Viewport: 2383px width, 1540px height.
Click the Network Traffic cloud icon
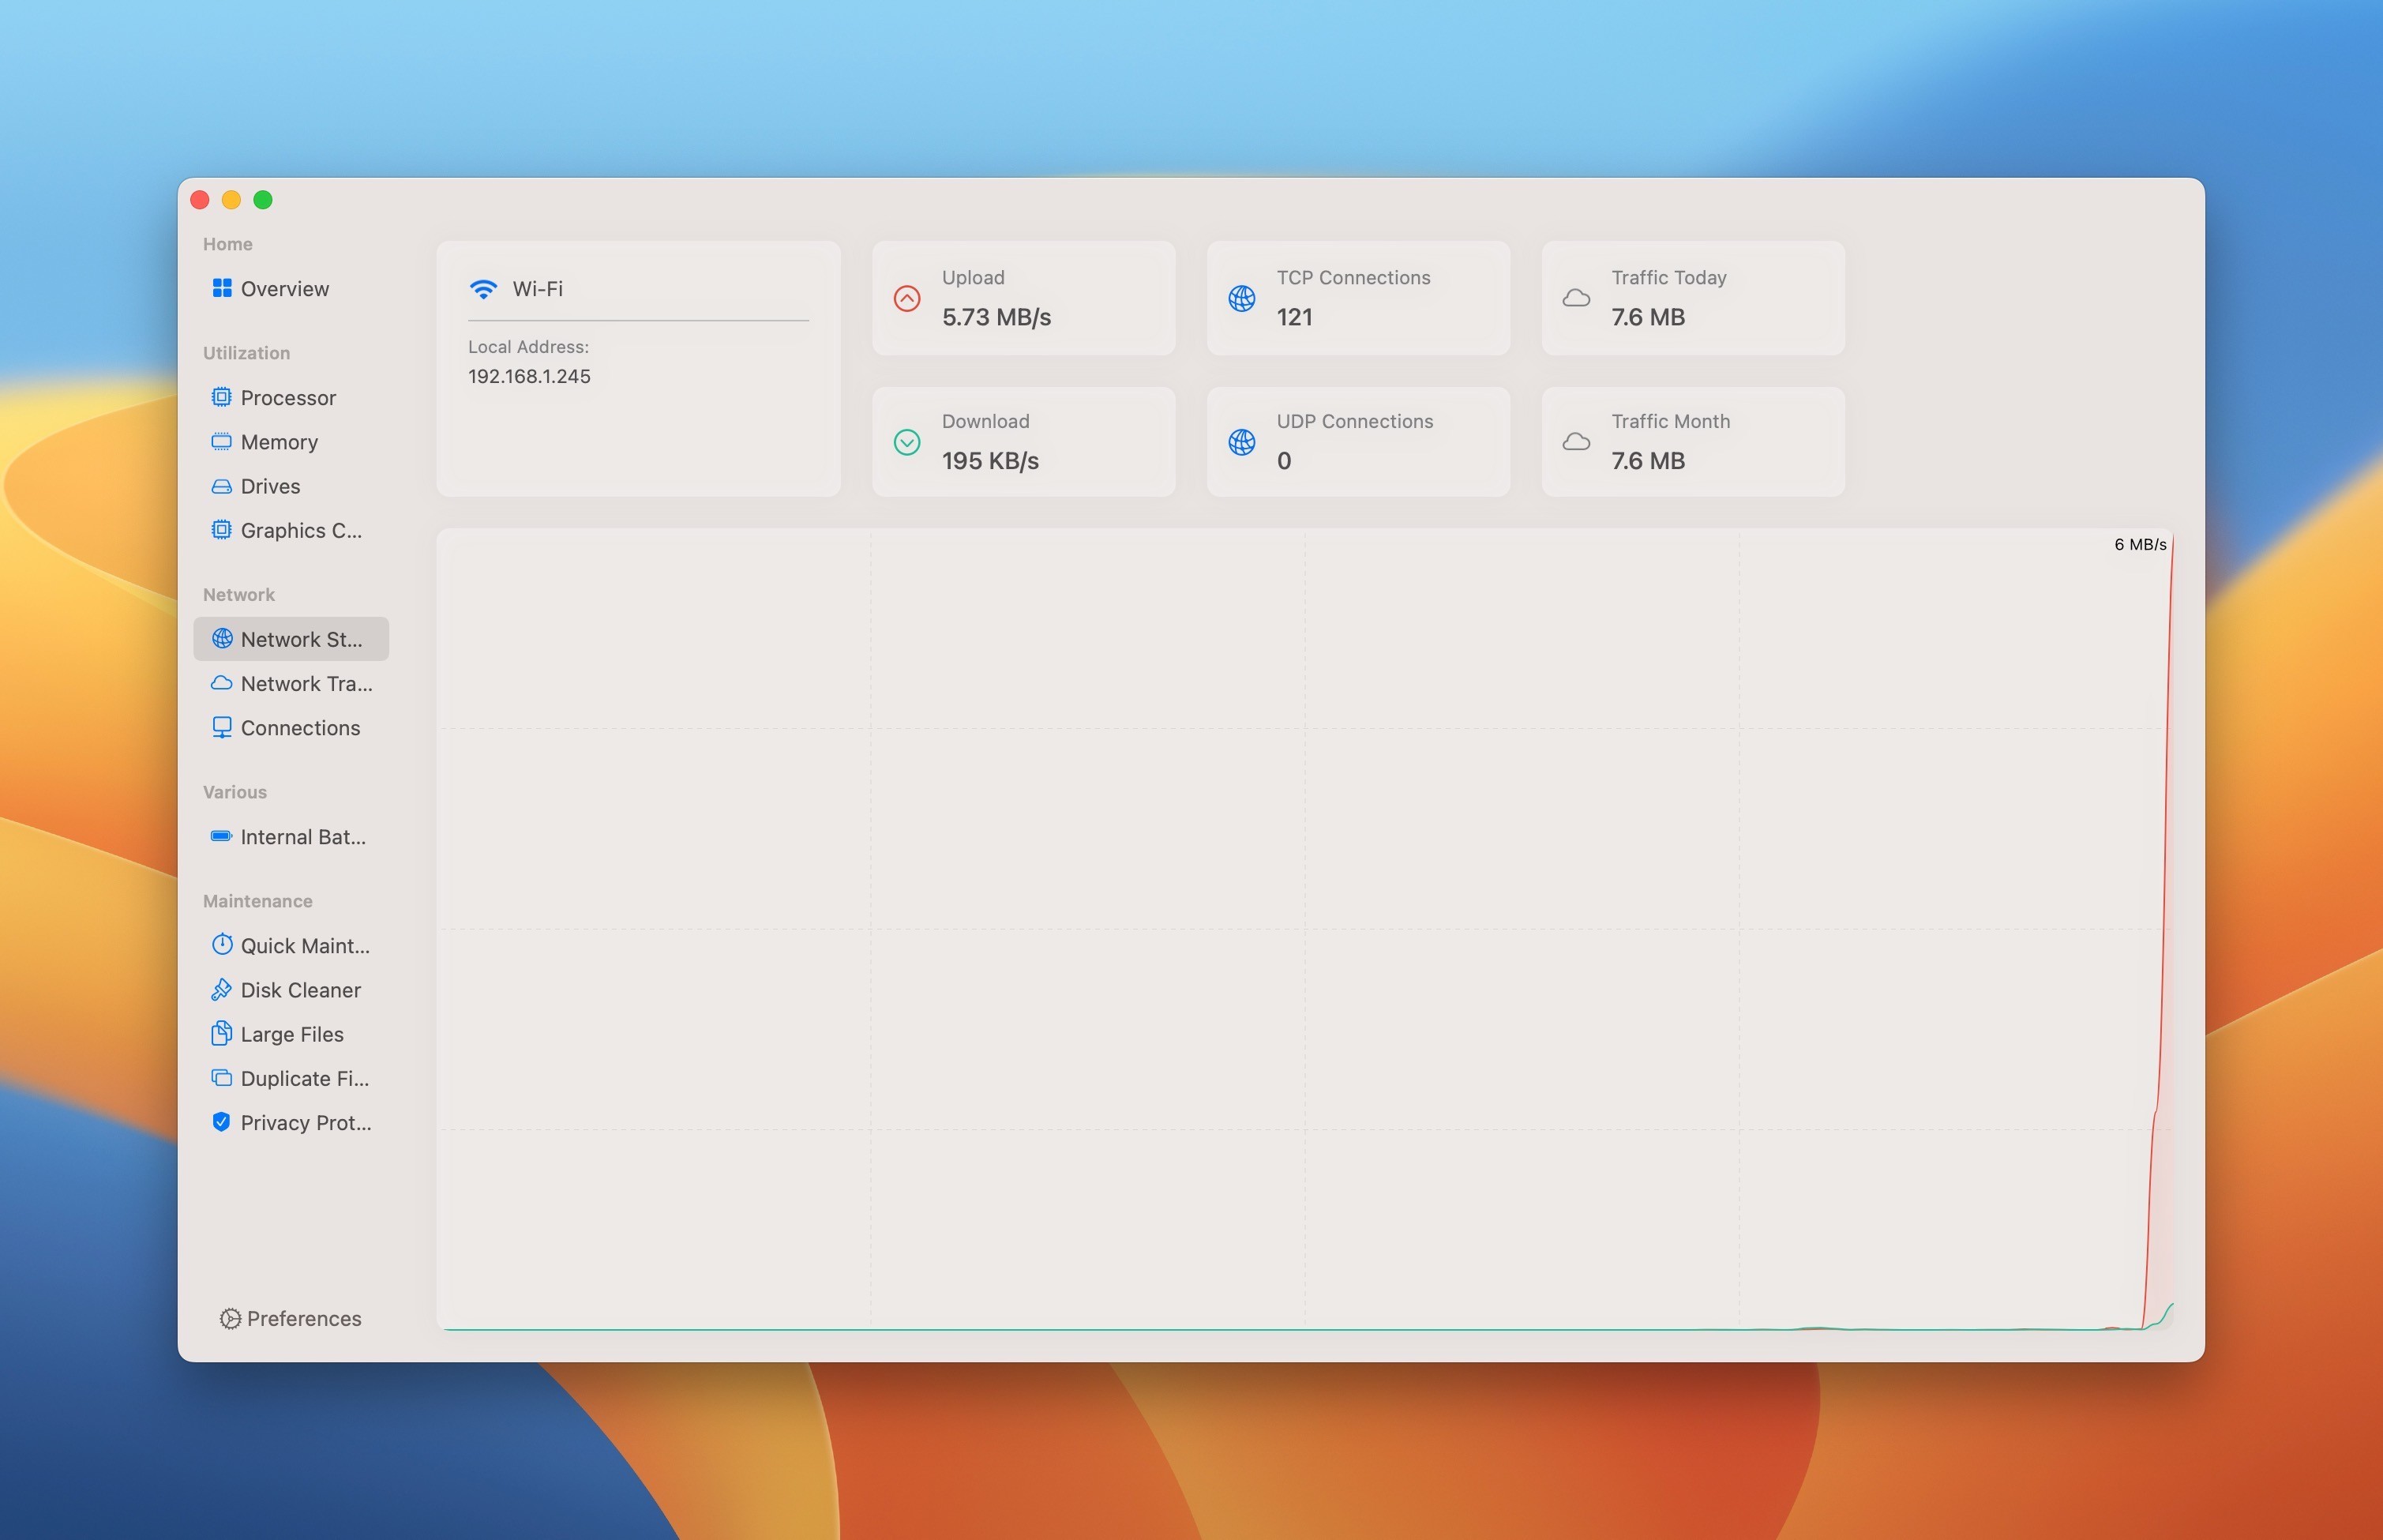[222, 683]
